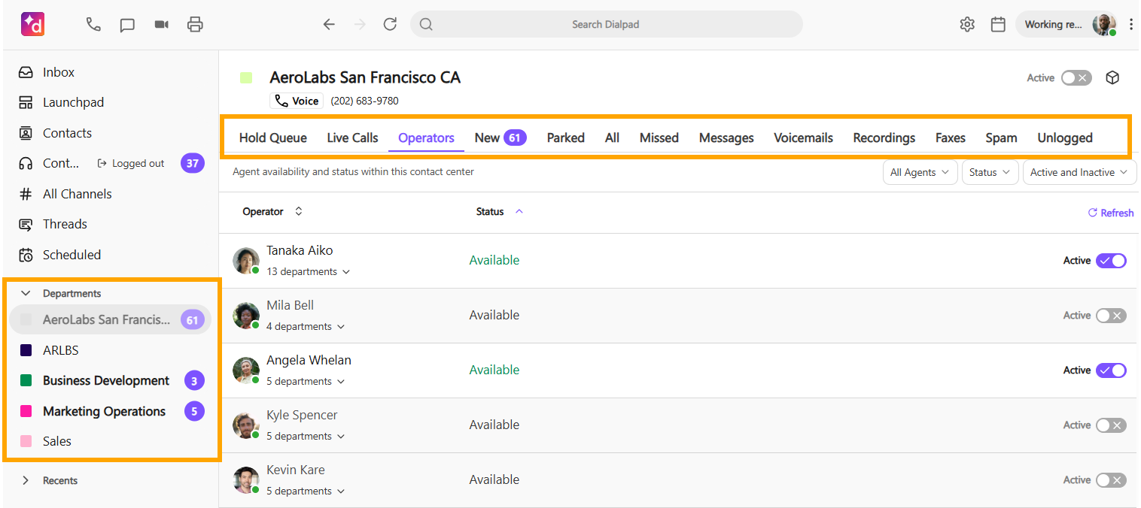
Task: Open the calendar icon
Action: click(998, 24)
